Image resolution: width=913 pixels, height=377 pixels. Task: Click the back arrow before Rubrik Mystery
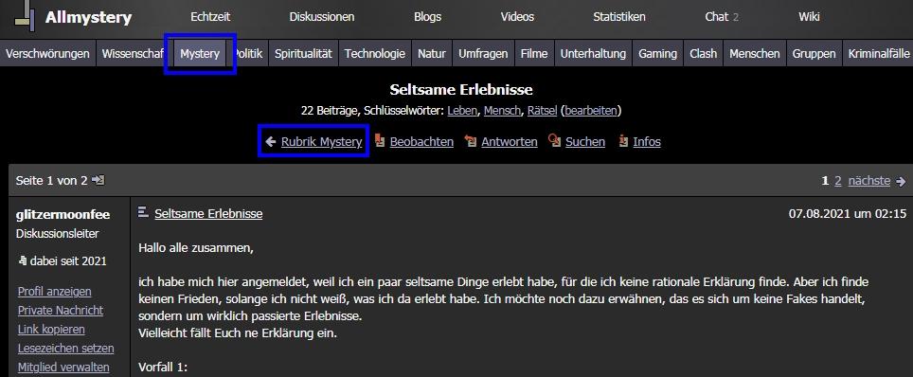[x=270, y=141]
